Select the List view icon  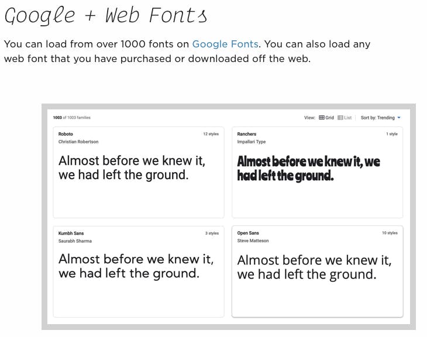point(340,118)
